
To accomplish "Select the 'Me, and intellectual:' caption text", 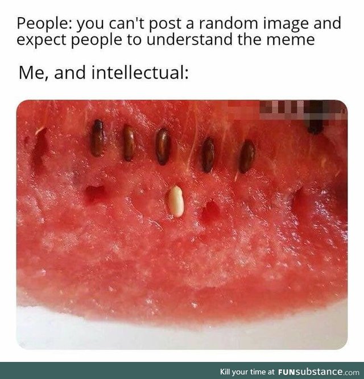I will pos(104,73).
